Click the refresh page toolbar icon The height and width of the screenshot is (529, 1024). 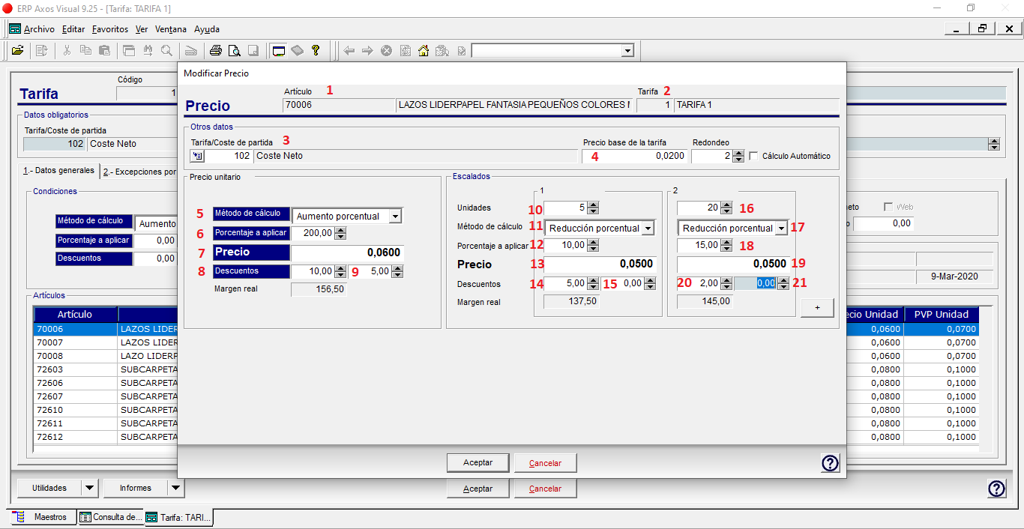[x=405, y=51]
